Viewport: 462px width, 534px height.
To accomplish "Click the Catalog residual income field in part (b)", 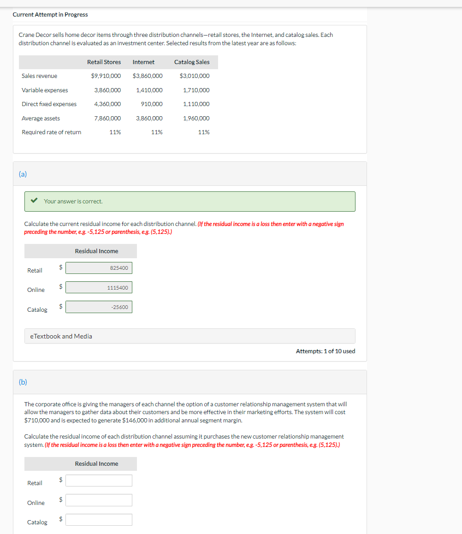I will point(99,520).
